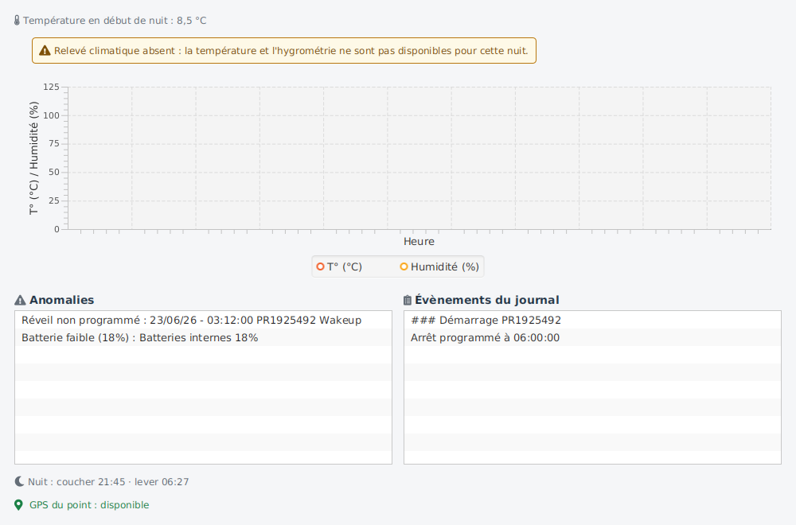Click the warning triangle in climate alert banner
Viewport: 796px width, 525px height.
click(x=45, y=51)
